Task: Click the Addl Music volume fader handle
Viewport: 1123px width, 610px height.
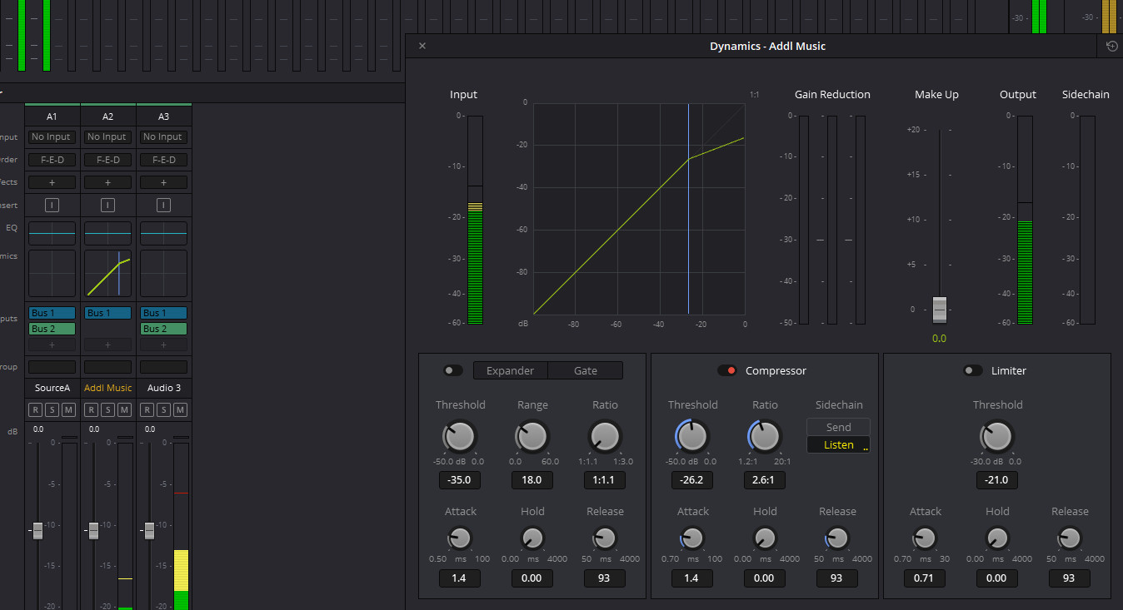Action: point(93,530)
